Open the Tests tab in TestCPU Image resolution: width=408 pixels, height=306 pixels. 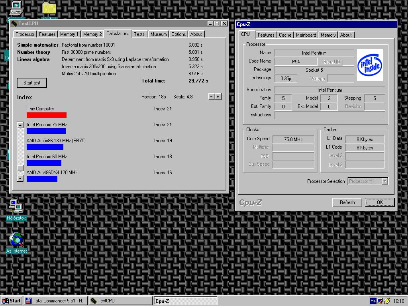pyautogui.click(x=139, y=34)
